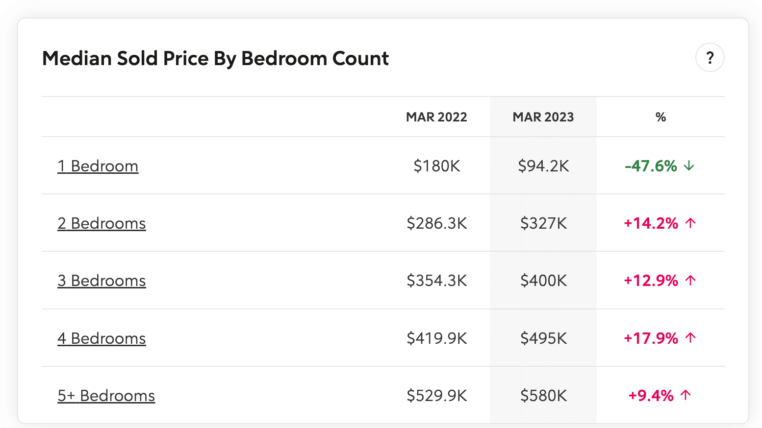Image resolution: width=762 pixels, height=428 pixels.
Task: Open the question mark help icon
Action: point(710,58)
